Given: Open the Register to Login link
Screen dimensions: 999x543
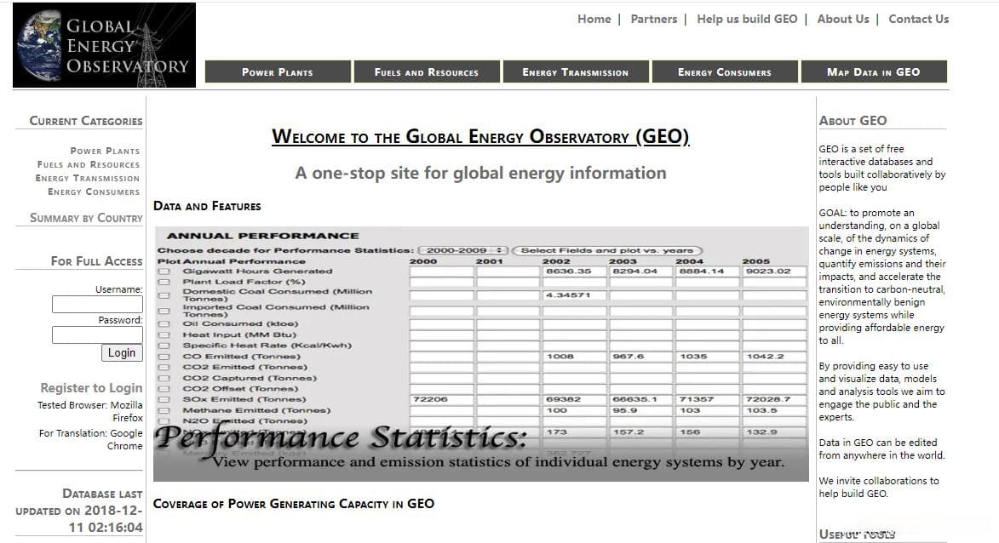Looking at the screenshot, I should pos(91,388).
